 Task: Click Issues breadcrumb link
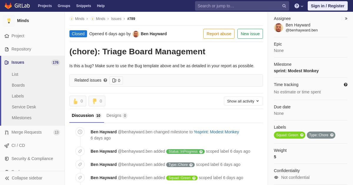116,19
